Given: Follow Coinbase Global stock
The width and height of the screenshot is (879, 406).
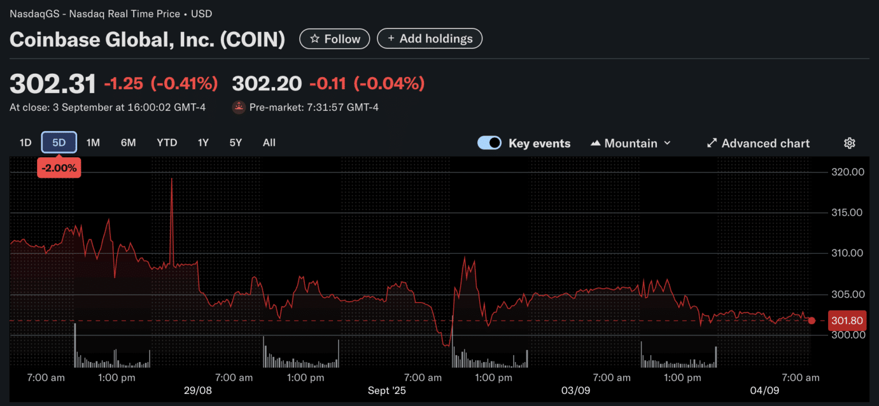Looking at the screenshot, I should click(x=336, y=39).
